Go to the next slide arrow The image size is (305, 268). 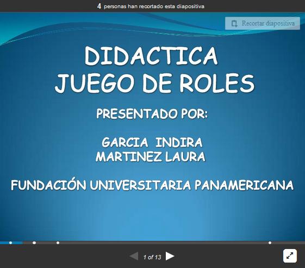pos(170,256)
